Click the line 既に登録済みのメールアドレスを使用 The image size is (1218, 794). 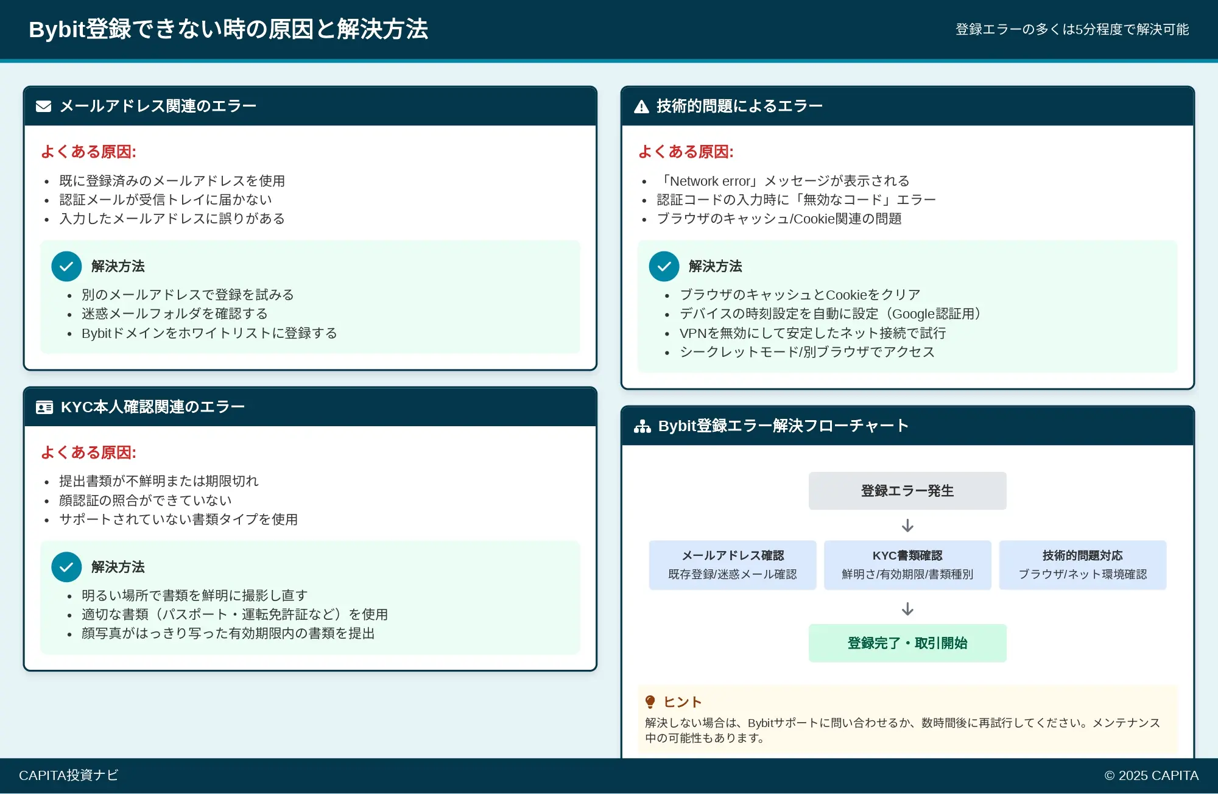[172, 181]
